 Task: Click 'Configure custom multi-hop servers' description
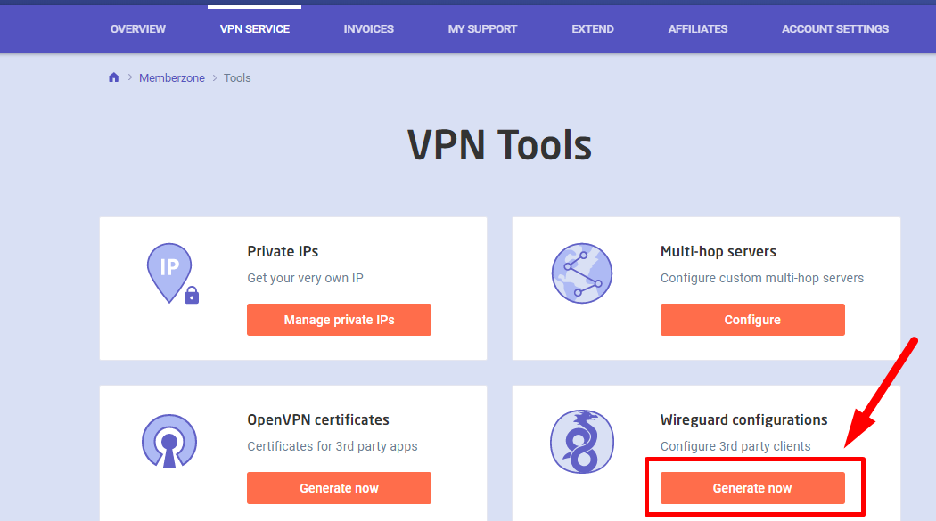[x=761, y=278]
